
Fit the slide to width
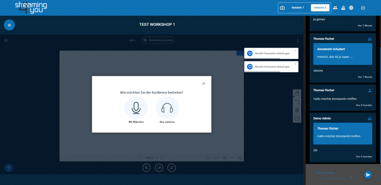point(232,158)
